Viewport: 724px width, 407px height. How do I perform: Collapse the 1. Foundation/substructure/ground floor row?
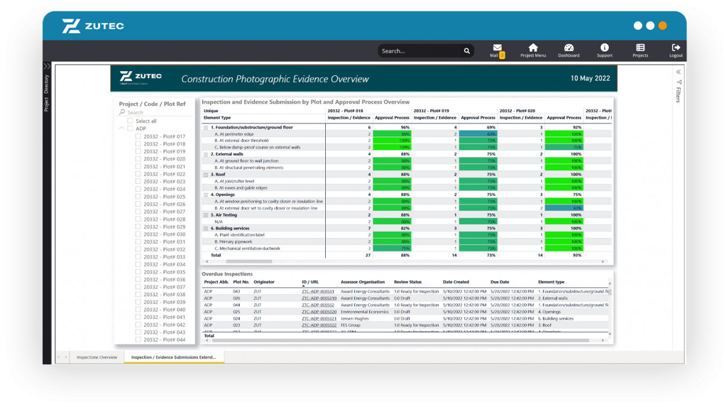point(206,128)
